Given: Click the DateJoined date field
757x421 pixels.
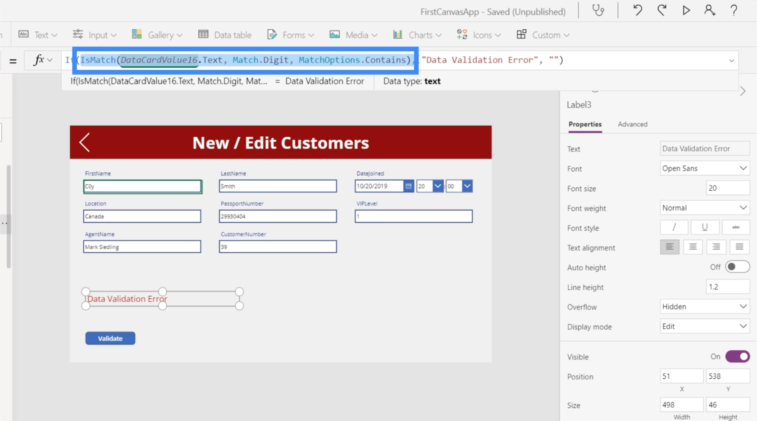Looking at the screenshot, I should (x=379, y=186).
